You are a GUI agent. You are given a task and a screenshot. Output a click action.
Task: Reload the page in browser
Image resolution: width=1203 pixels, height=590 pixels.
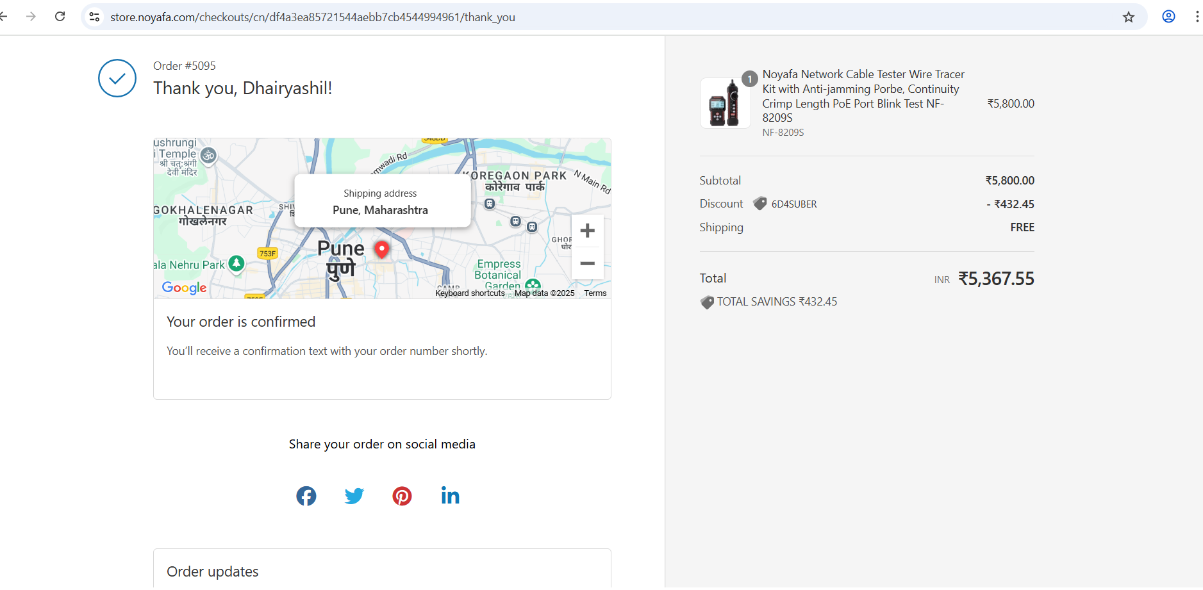click(60, 17)
